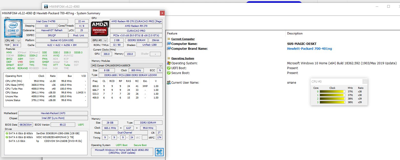Click the red VMX feature flag

click(x=20, y=62)
